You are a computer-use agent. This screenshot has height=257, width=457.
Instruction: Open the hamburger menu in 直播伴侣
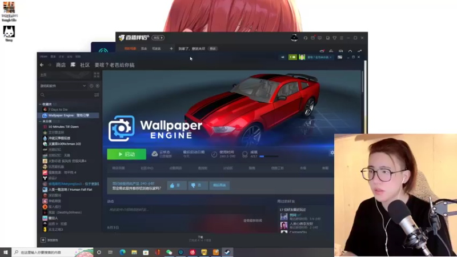[342, 38]
